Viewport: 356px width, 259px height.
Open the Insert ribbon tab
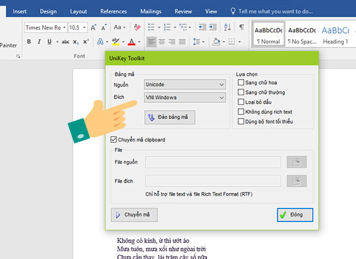point(19,12)
